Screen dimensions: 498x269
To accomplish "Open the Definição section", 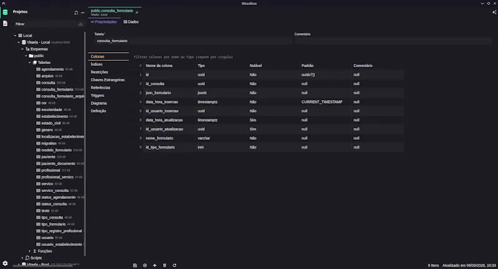I will [x=108, y=111].
